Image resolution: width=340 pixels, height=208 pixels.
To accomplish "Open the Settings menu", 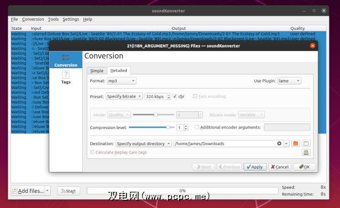I will 71,19.
